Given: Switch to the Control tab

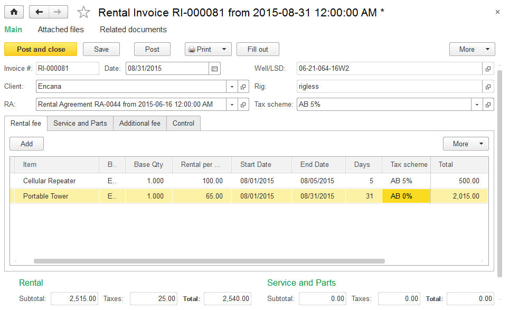Looking at the screenshot, I should pos(183,123).
